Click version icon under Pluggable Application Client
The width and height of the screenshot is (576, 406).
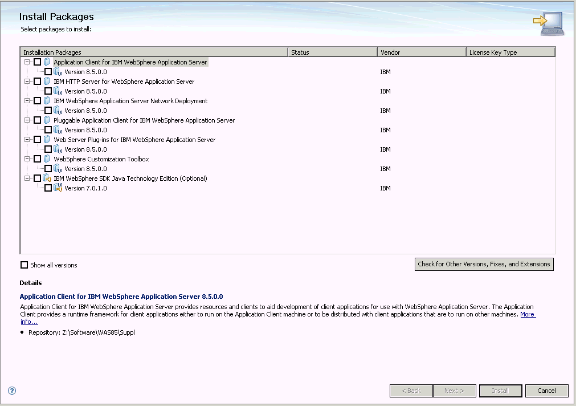tap(58, 130)
